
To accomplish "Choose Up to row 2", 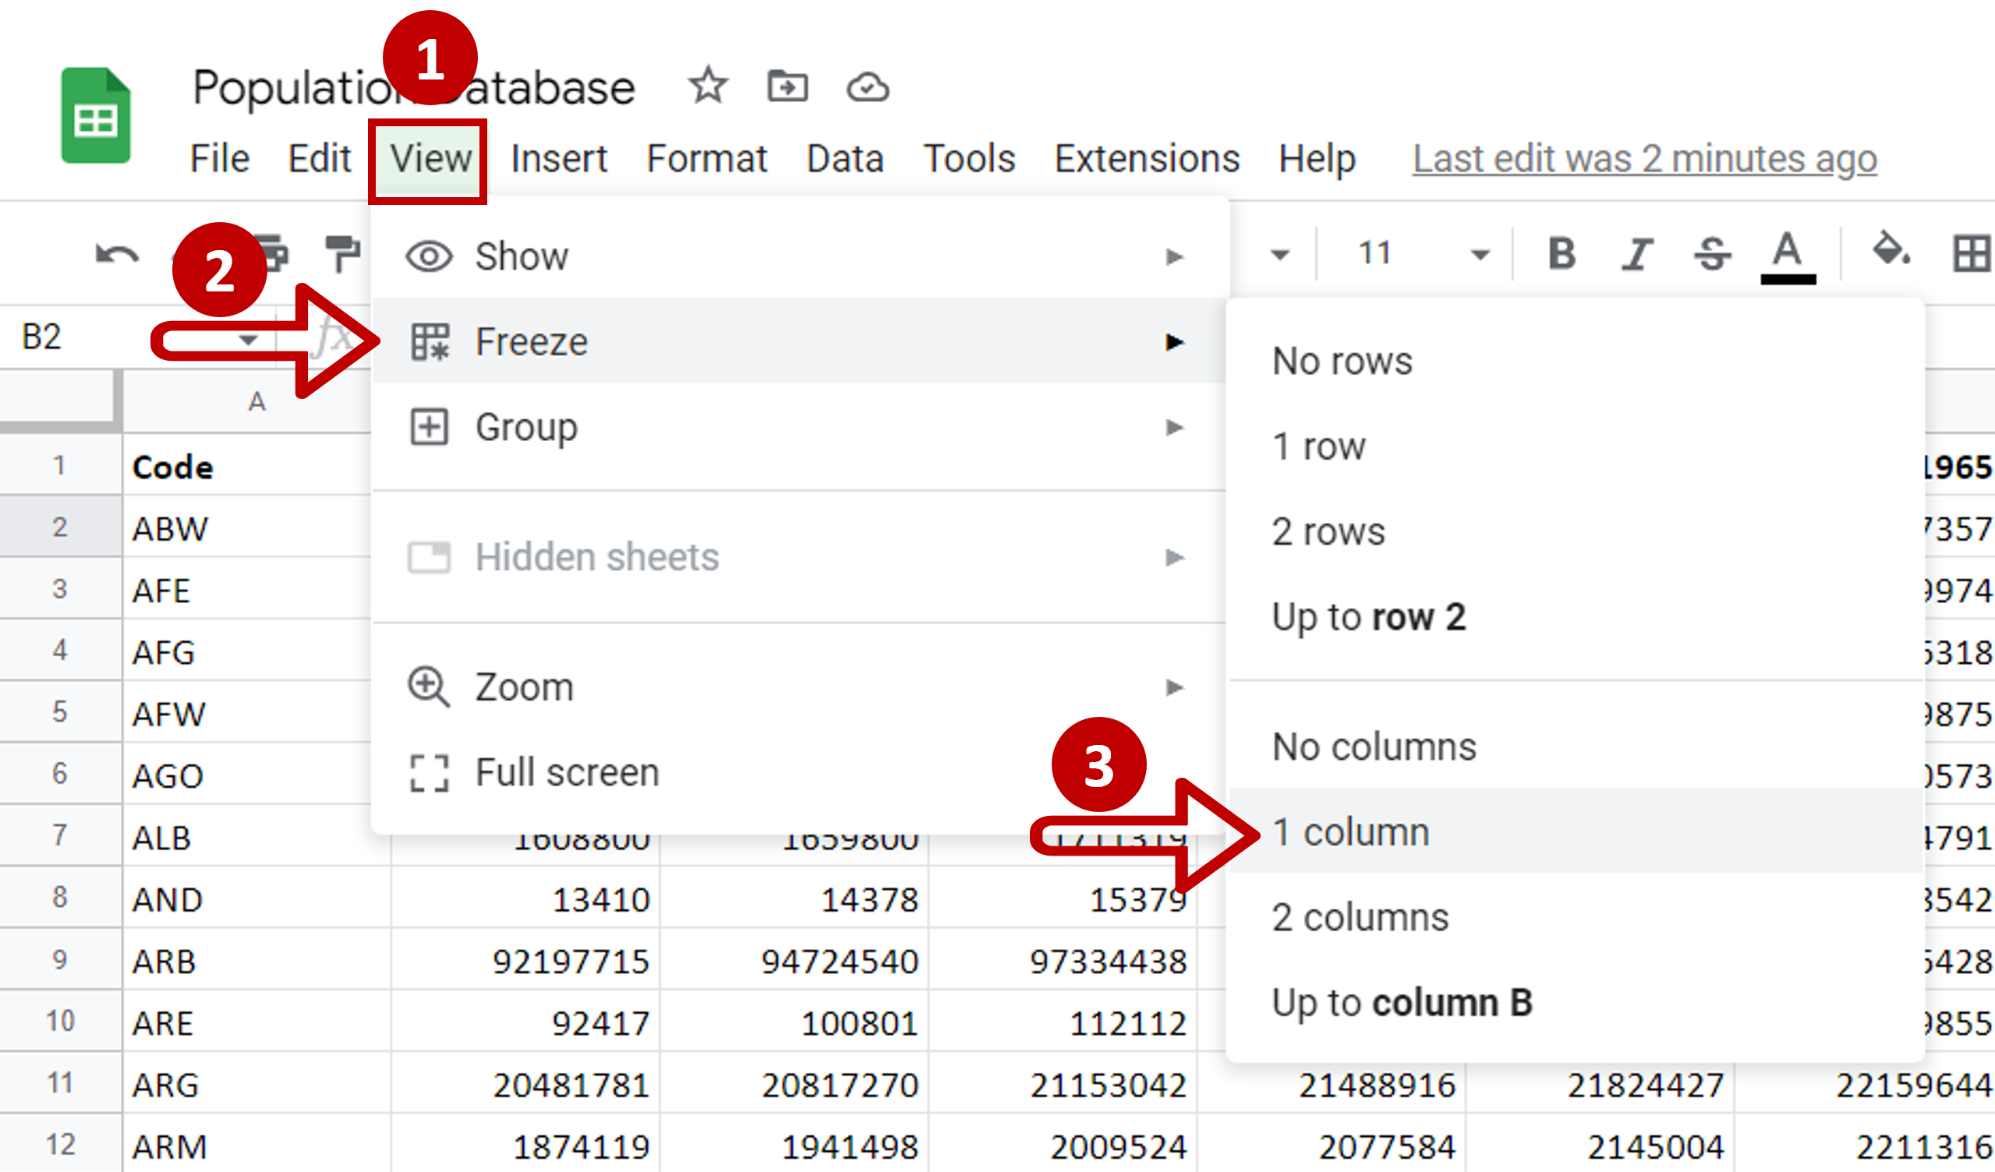I will [1369, 616].
